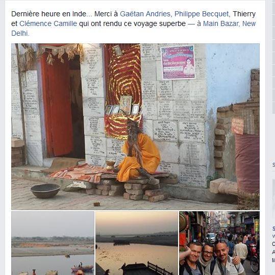Click the pink poster on the wall in main photo

[178, 62]
